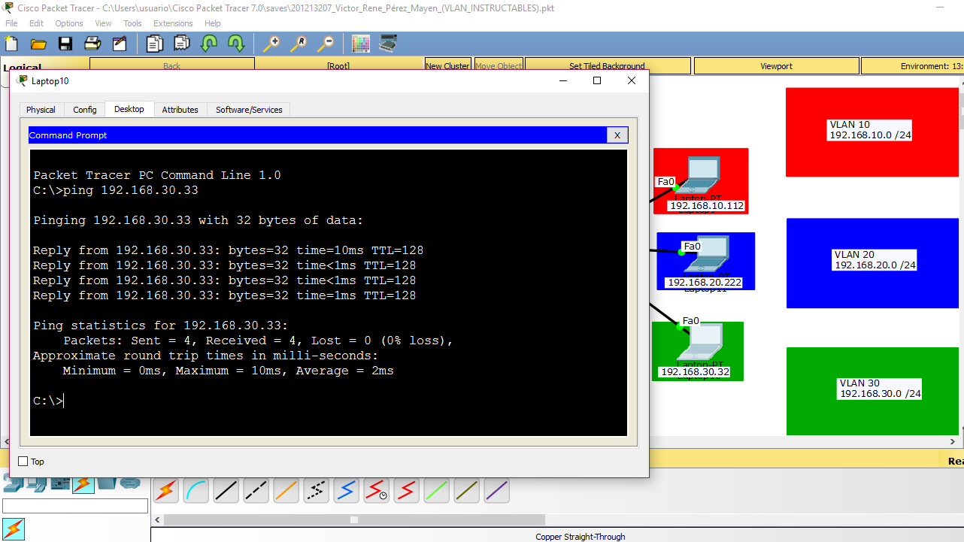Viewport: 964px width, 542px height.
Task: Open the File menu
Action: coord(11,23)
